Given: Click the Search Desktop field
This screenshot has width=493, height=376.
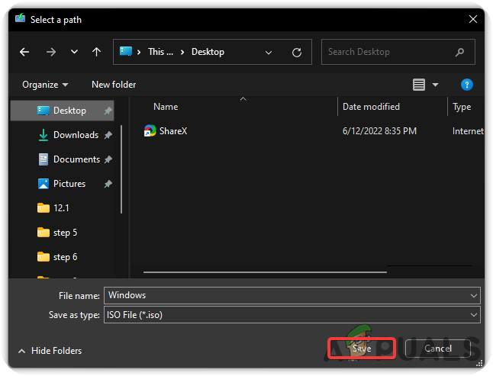Looking at the screenshot, I should [398, 52].
